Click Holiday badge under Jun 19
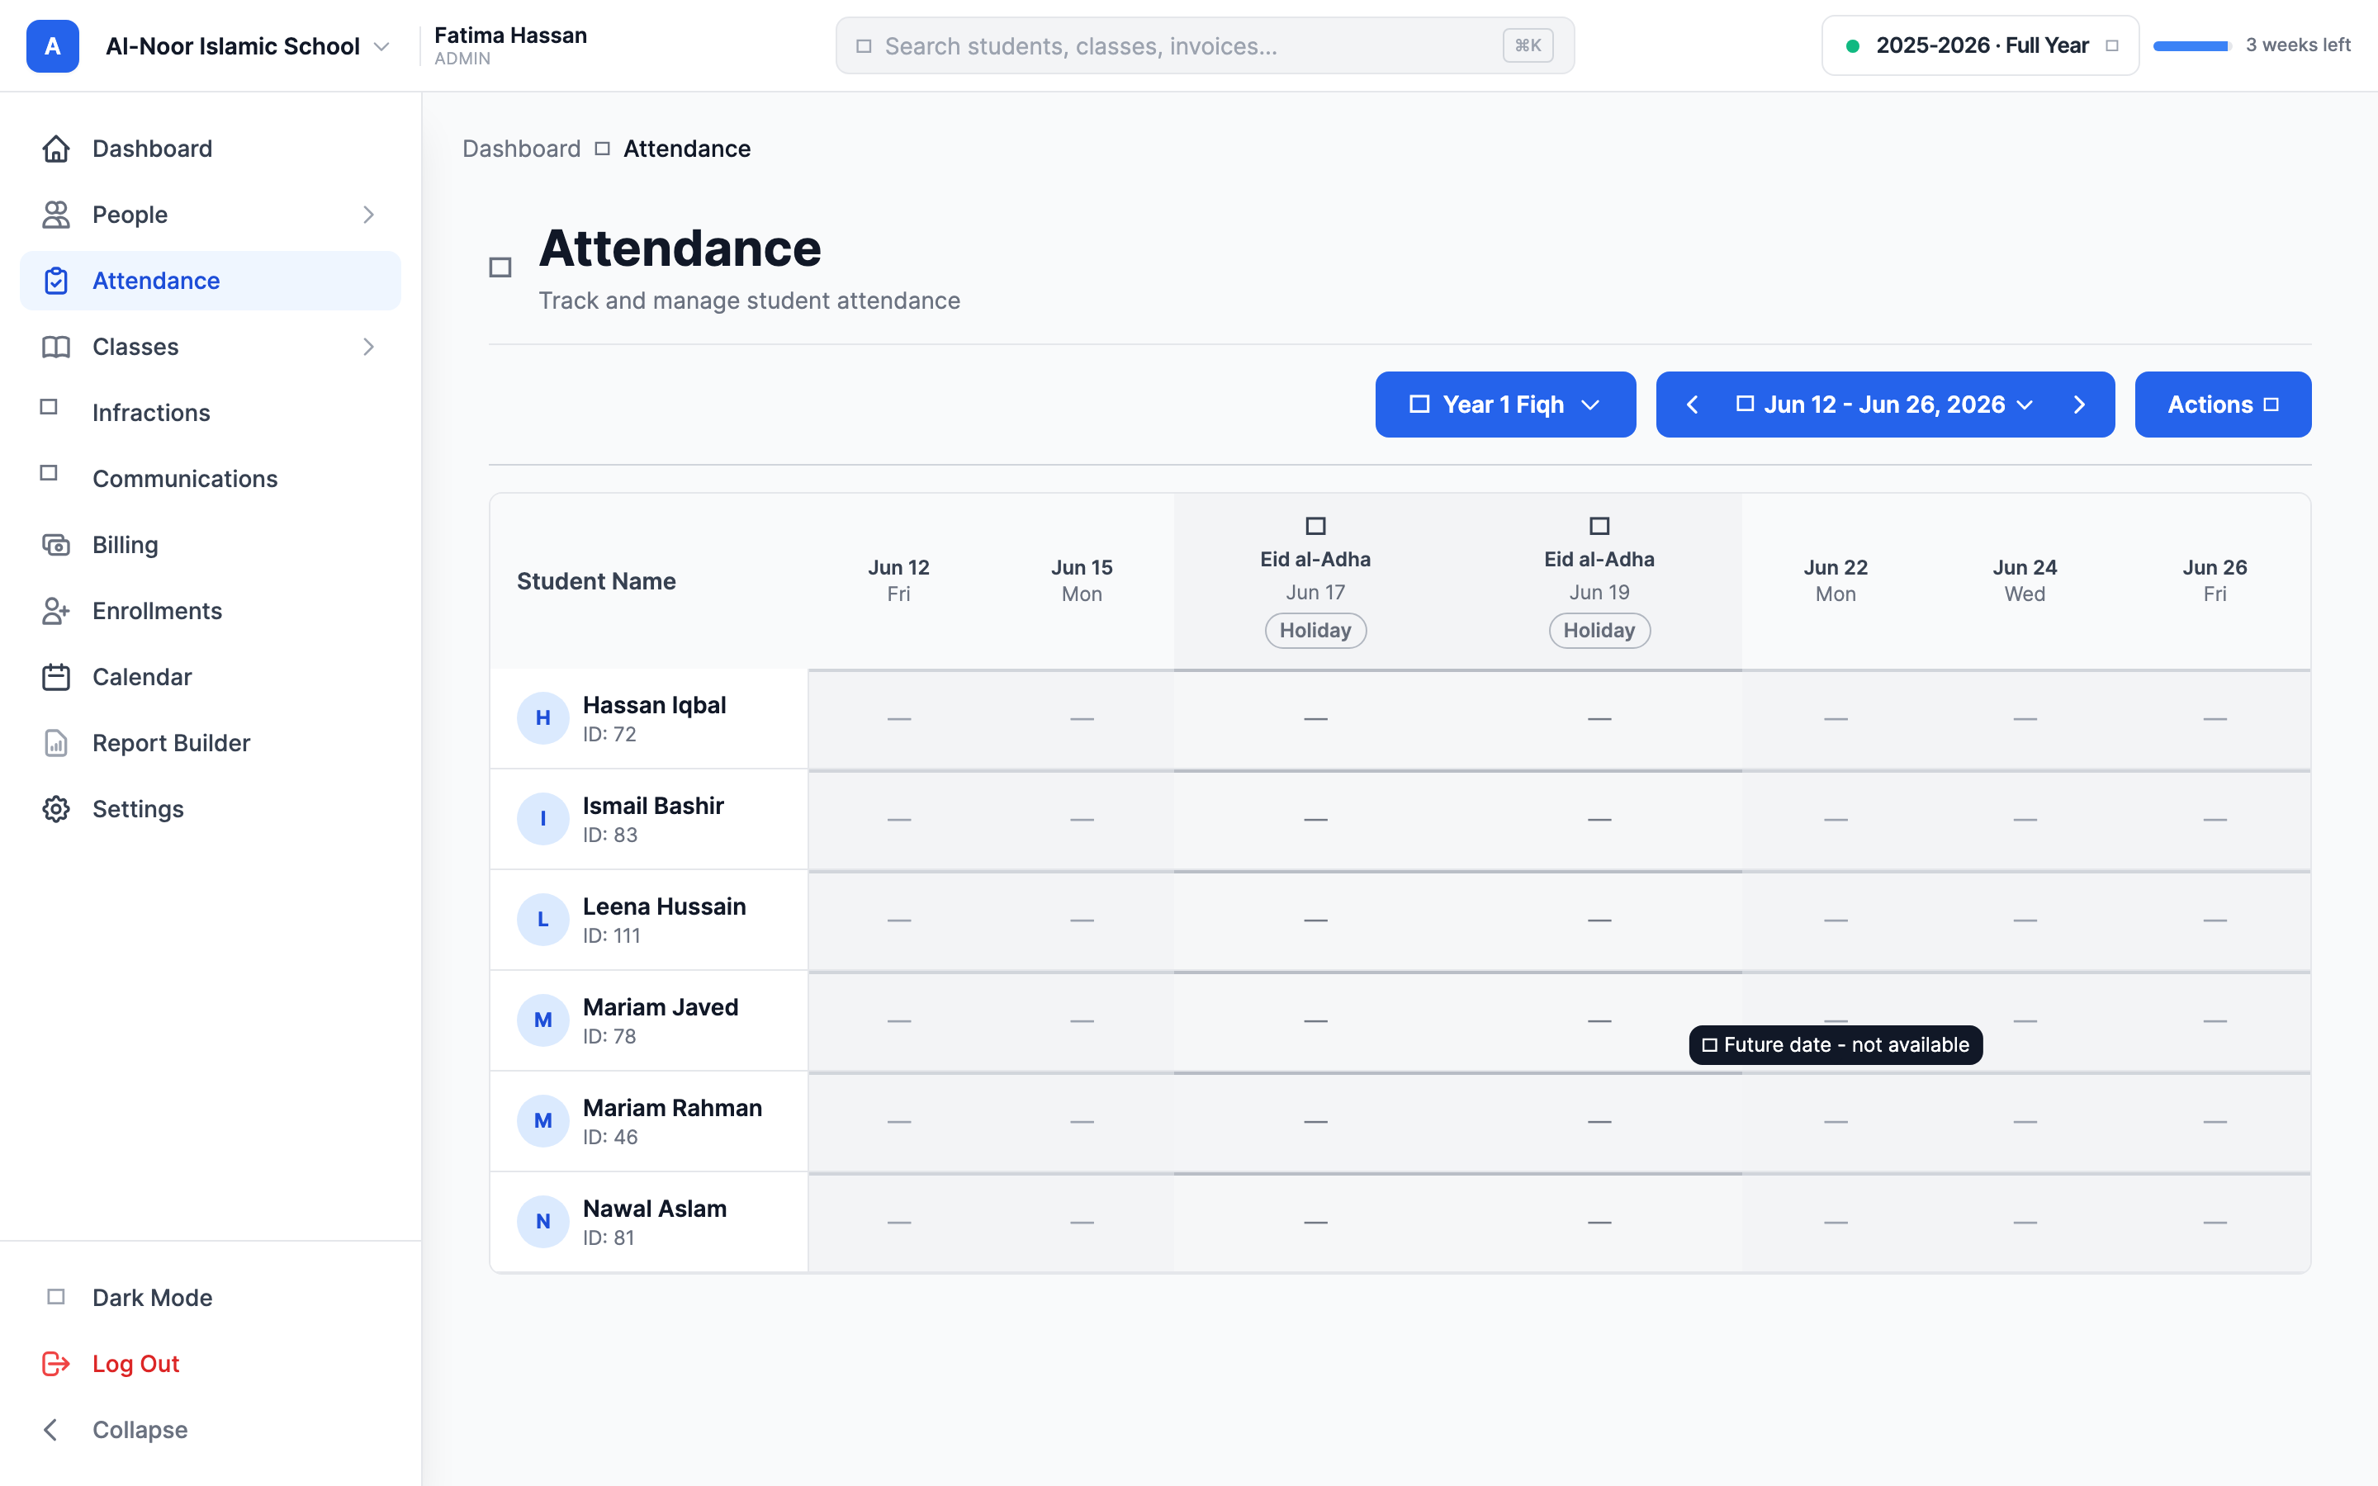The image size is (2378, 1486). click(1599, 630)
